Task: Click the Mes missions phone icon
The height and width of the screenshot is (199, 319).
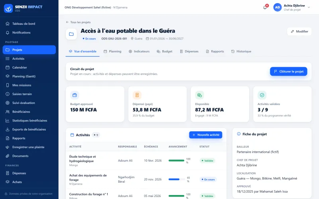Action: pos(8,85)
